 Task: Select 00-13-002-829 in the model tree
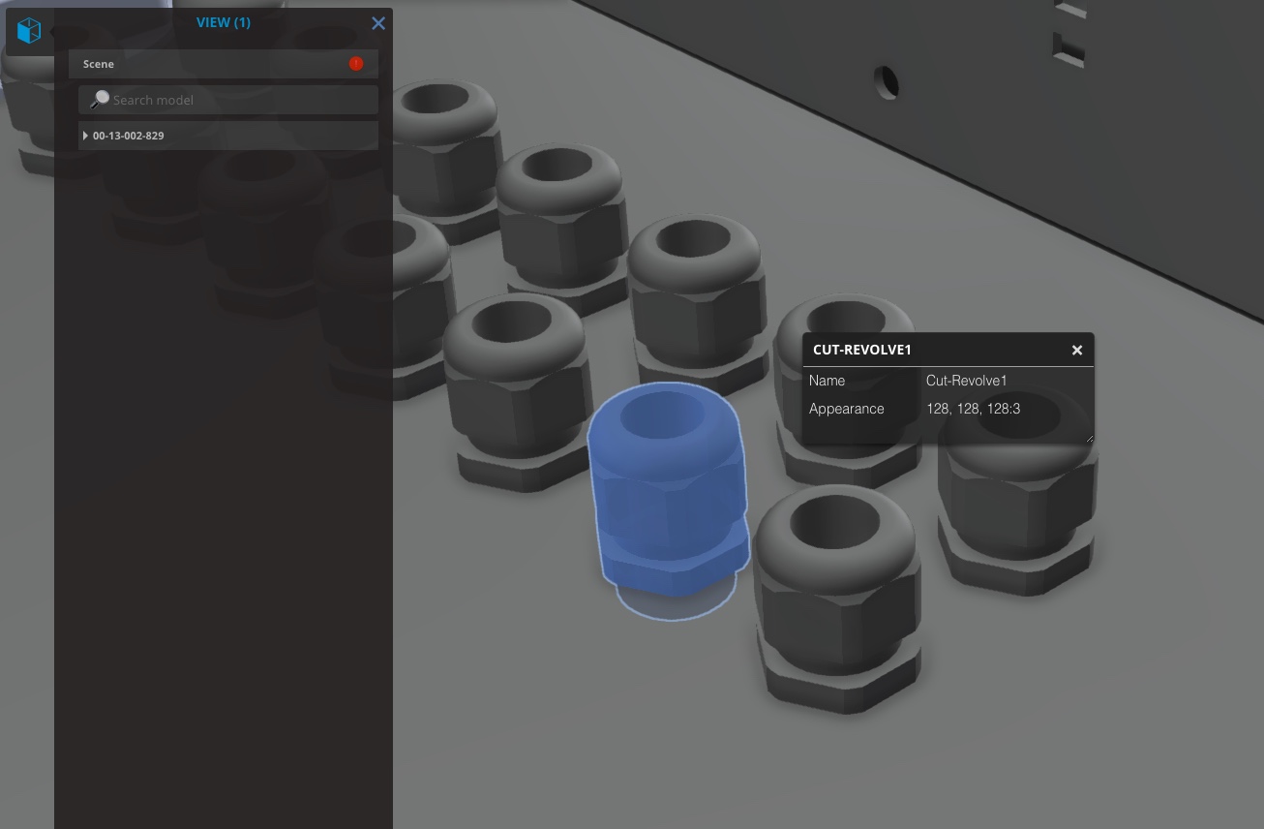tap(128, 136)
